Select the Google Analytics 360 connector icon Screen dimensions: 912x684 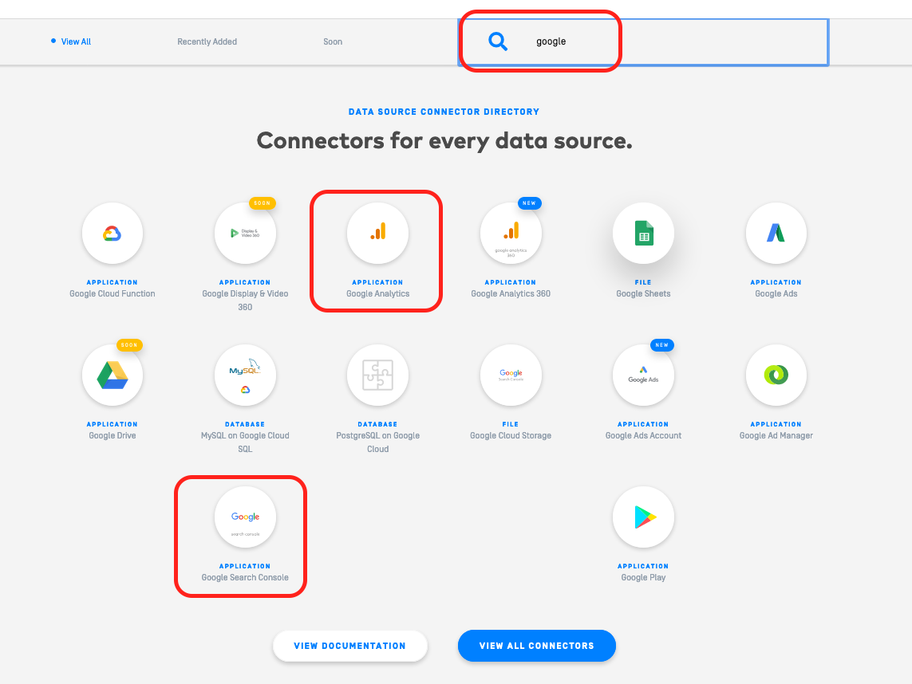511,233
